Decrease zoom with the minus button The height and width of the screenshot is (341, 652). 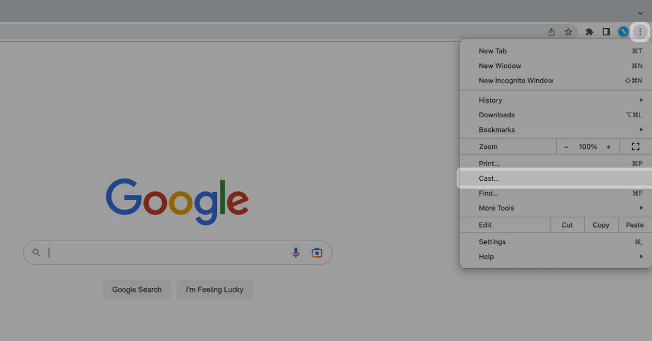click(x=566, y=147)
